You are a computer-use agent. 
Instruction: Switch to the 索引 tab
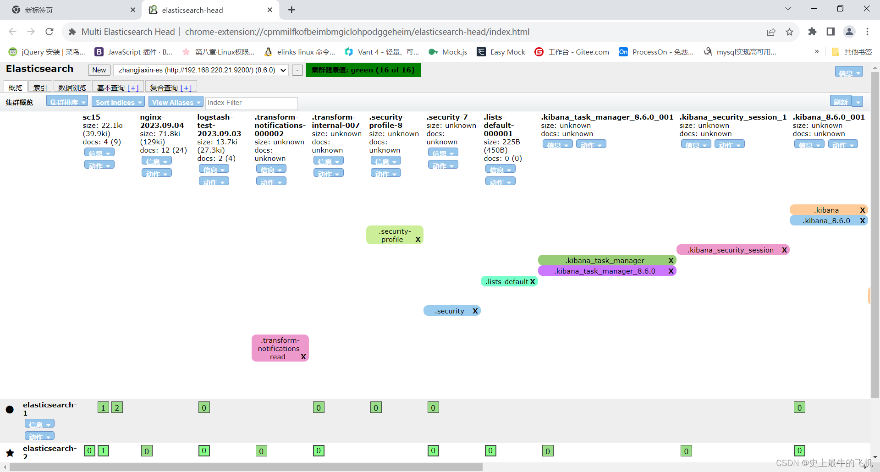click(40, 87)
